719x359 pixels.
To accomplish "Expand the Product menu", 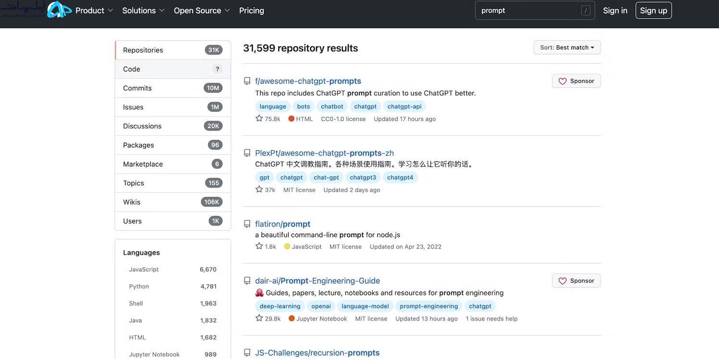I will (94, 11).
